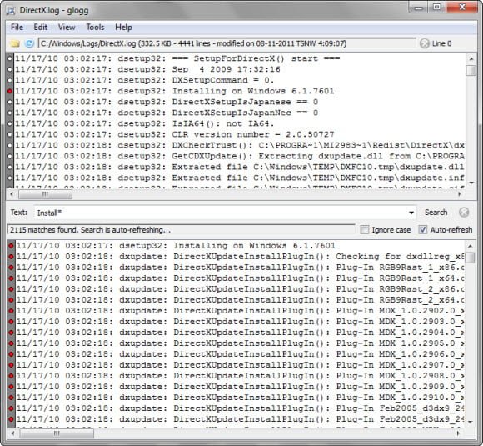Image resolution: width=483 pixels, height=446 pixels.
Task: Click the upper pane scroll up arrow
Action: tap(471, 59)
